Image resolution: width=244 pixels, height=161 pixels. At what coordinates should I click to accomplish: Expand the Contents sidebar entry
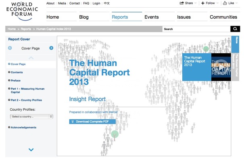(9, 72)
